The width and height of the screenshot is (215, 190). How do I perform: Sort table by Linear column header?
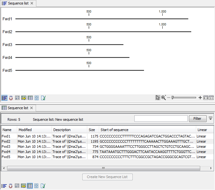(x=205, y=130)
